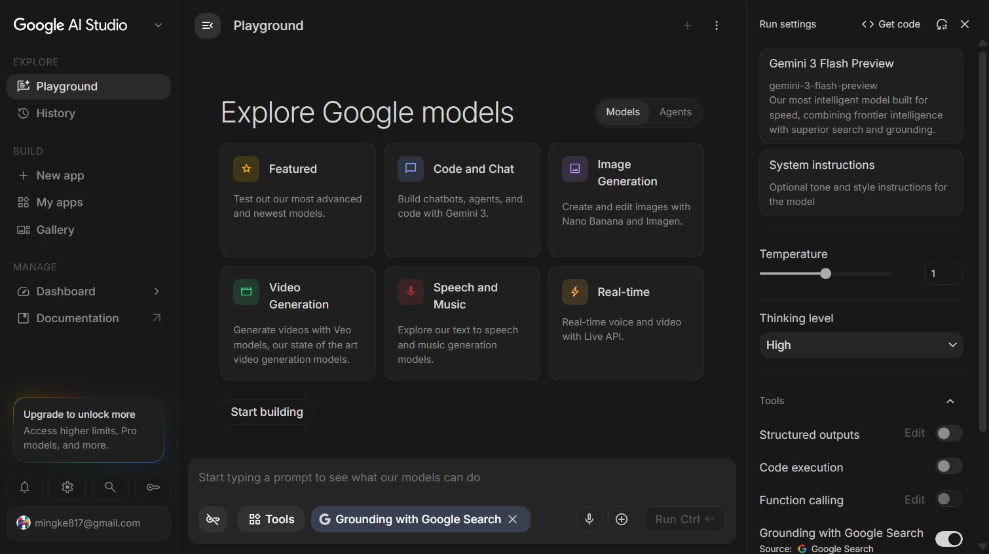Click the Image Generation picture icon
Image resolution: width=989 pixels, height=554 pixels.
coord(575,169)
